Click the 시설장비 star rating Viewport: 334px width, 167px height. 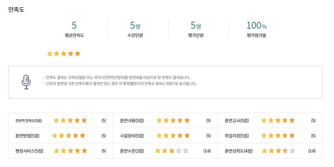coord(173,136)
